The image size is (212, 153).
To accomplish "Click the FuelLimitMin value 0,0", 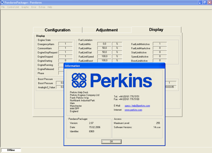I will point(104,44).
